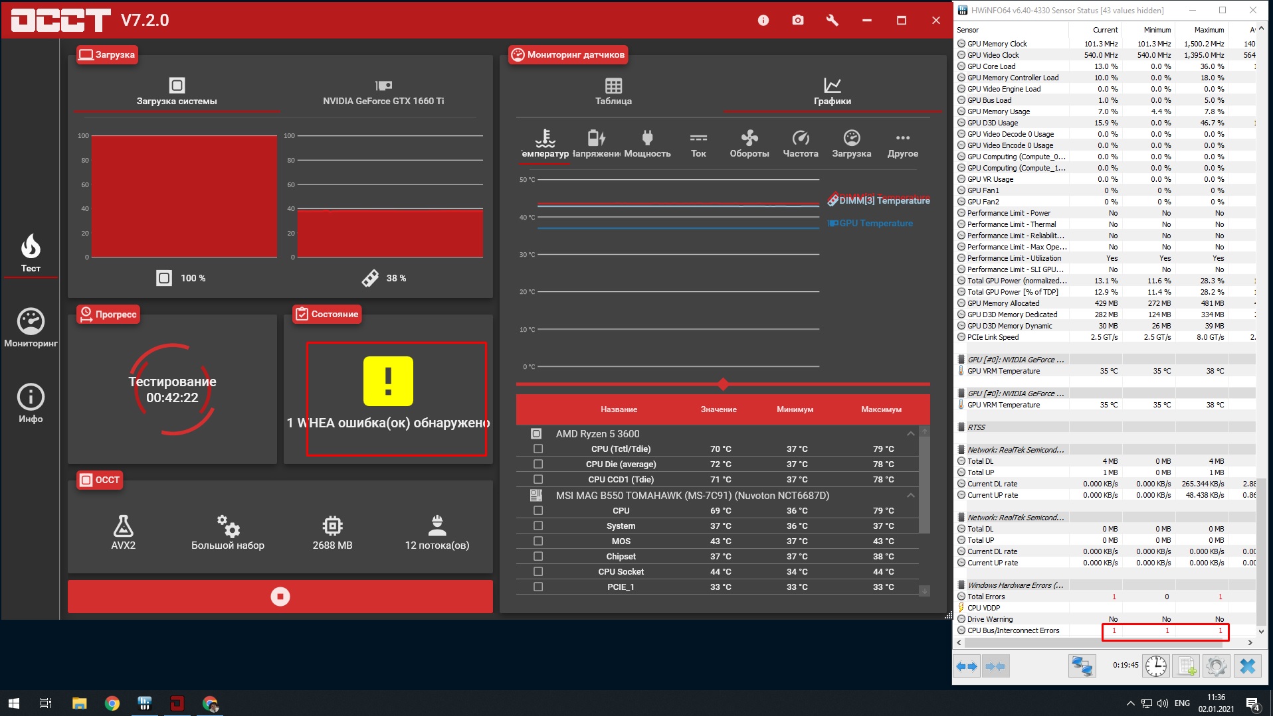Show the Частота (frequency) sensor graphs
Screen dimensions: 1273x716
point(801,144)
